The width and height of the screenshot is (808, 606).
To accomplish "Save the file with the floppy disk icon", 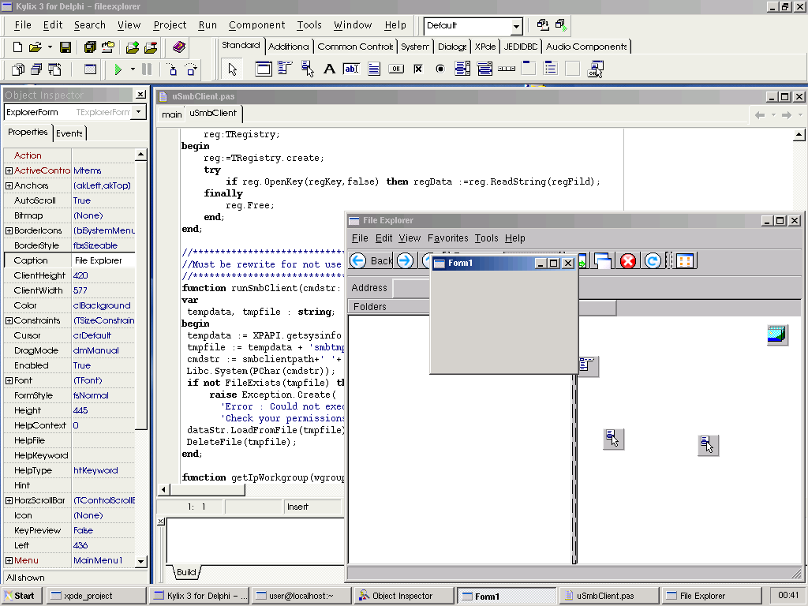I will 65,47.
